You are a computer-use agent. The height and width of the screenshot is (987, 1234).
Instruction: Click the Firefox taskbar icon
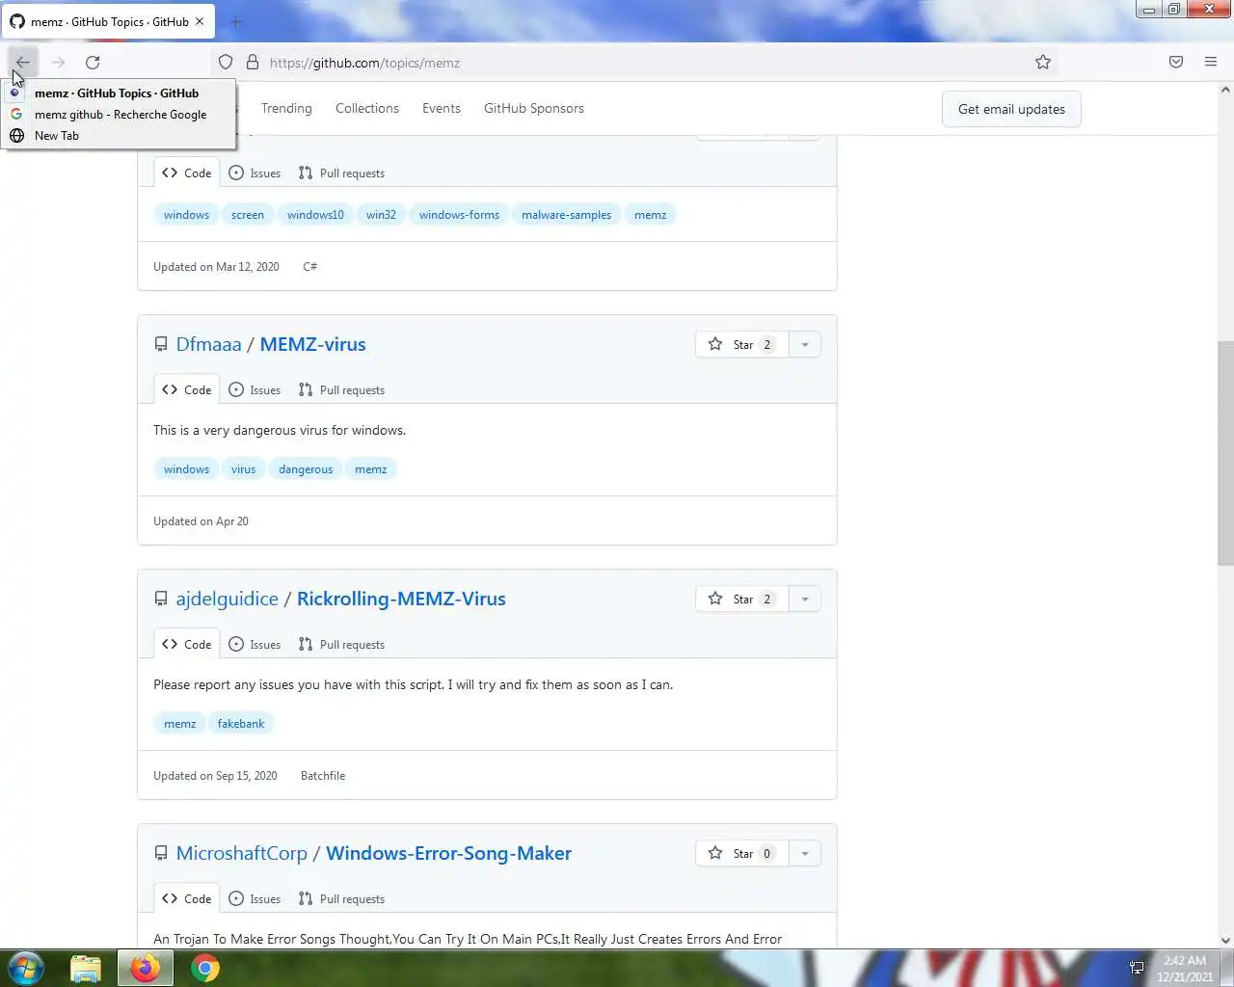click(x=146, y=968)
